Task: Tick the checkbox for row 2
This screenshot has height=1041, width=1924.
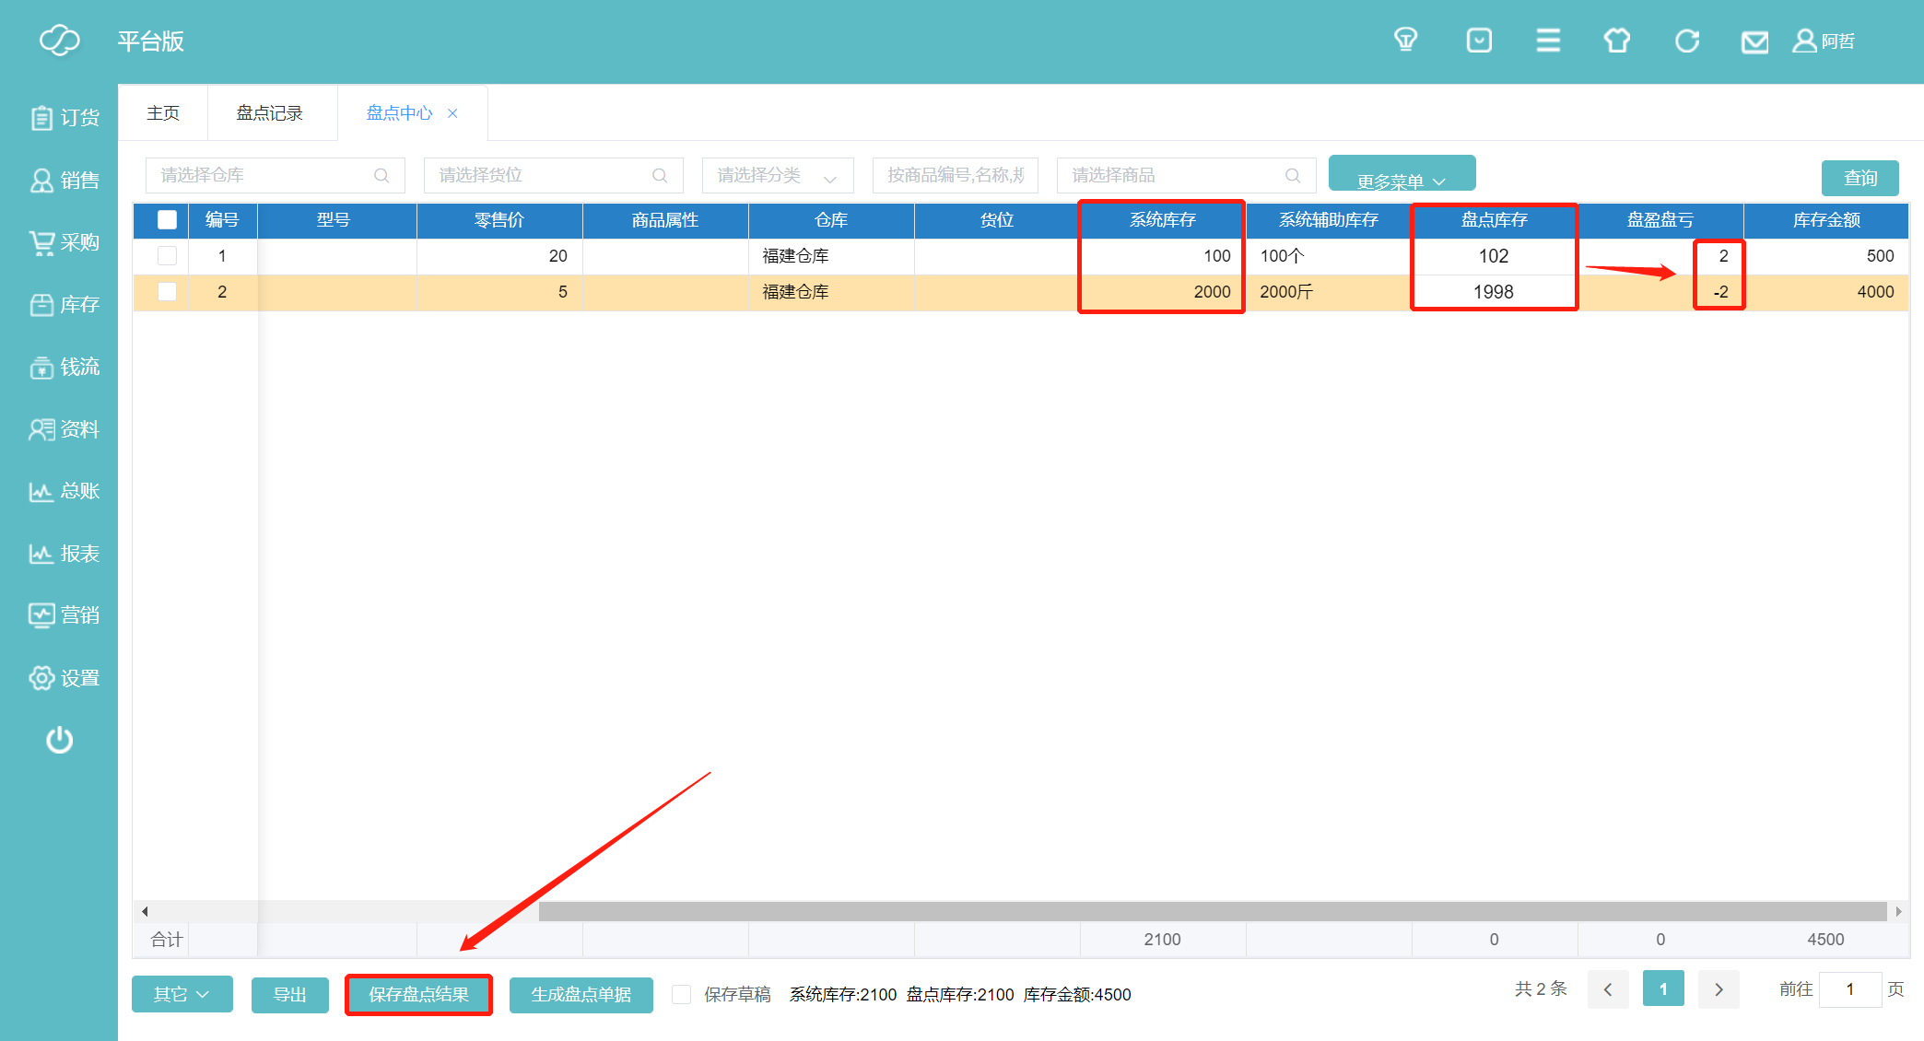Action: click(x=167, y=292)
